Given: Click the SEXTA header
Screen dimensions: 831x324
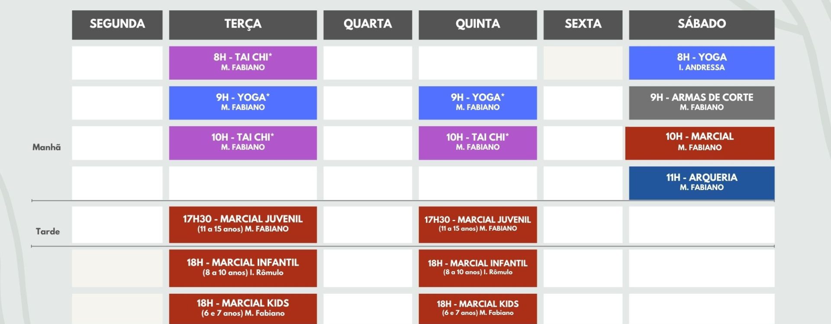Looking at the screenshot, I should (x=583, y=25).
